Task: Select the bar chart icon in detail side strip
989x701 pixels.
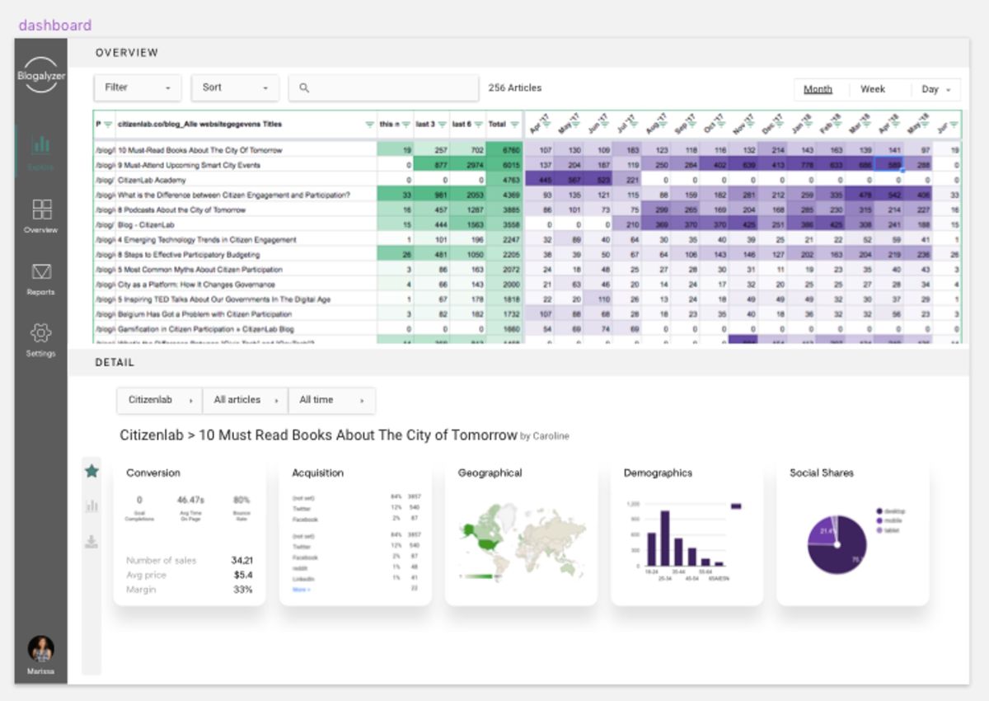Action: pos(91,506)
